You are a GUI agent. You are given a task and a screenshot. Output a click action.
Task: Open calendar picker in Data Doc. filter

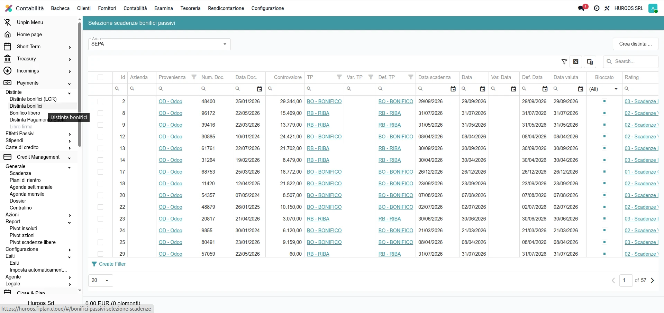coord(260,89)
